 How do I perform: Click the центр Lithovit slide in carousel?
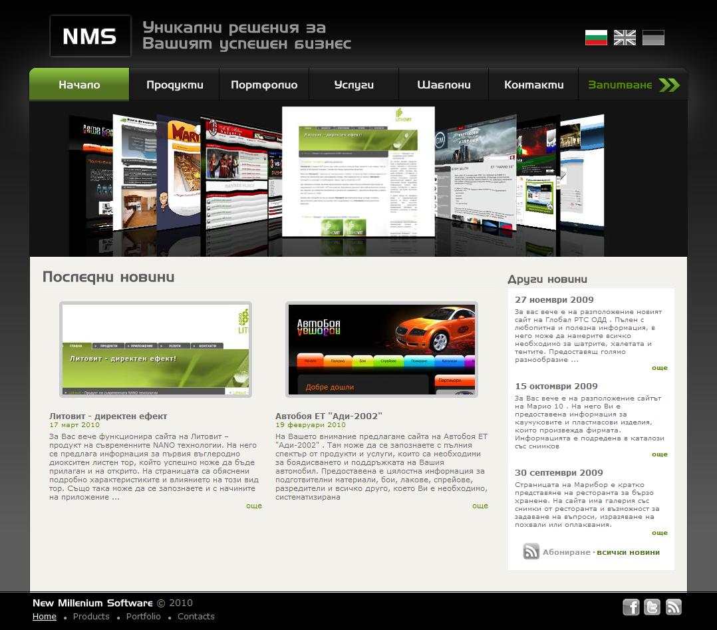click(x=358, y=172)
